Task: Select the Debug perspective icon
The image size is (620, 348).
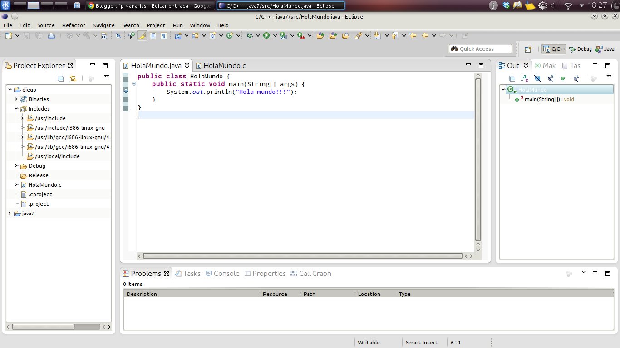Action: pyautogui.click(x=581, y=49)
